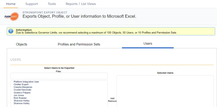Select Chatter Expert in user list
This screenshot has height=107, width=217.
21,84
